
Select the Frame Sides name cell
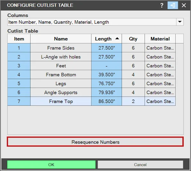[x=61, y=48]
